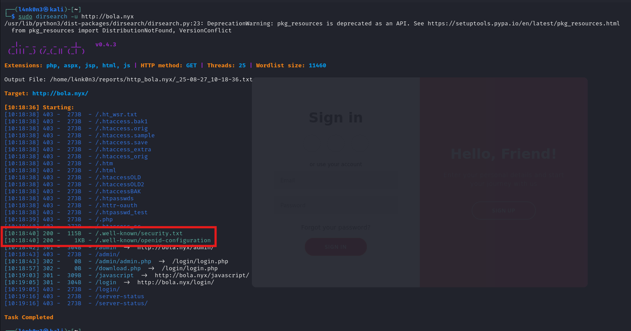Click the Output File report path
Image resolution: width=631 pixels, height=331 pixels.
click(151, 80)
